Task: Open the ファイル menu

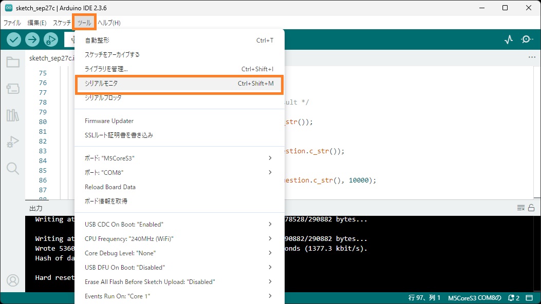Action: (12, 23)
